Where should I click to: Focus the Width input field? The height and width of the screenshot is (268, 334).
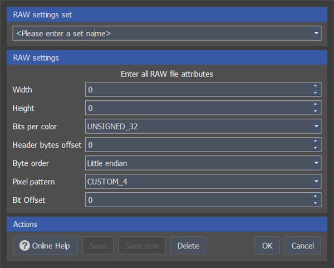198,90
